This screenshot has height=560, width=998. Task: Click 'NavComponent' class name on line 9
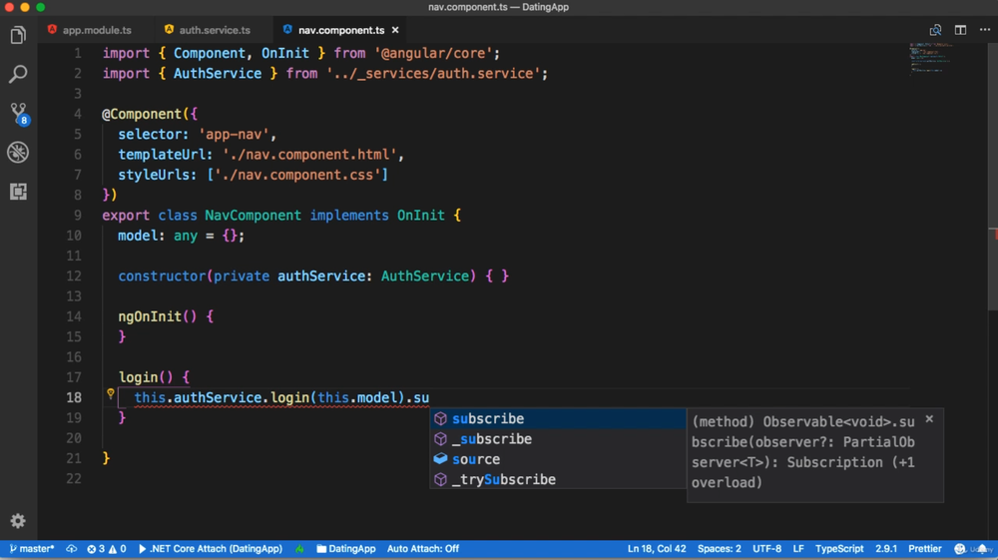pyautogui.click(x=252, y=215)
